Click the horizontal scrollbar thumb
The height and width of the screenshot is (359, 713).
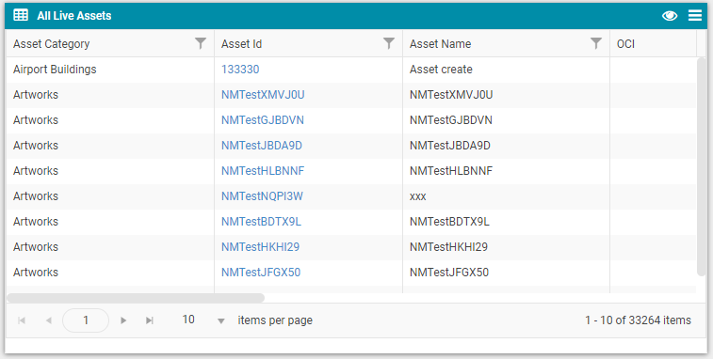point(136,298)
